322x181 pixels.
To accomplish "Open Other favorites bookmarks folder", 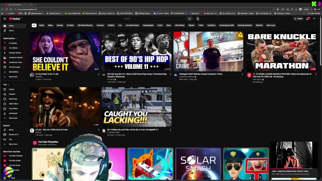I will [x=314, y=13].
